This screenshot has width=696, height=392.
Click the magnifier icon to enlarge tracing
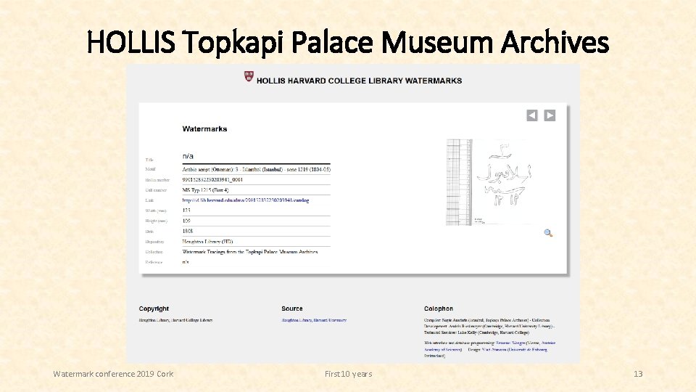point(548,233)
